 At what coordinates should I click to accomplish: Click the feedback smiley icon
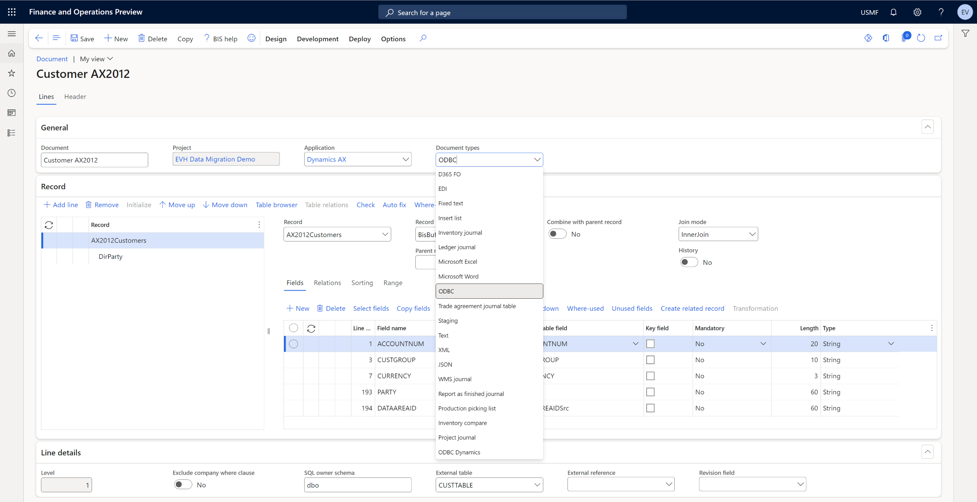tap(252, 38)
